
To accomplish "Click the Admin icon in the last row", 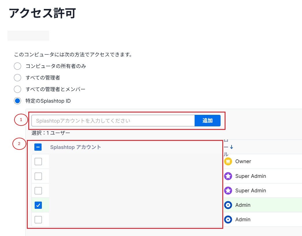I will [x=228, y=220].
